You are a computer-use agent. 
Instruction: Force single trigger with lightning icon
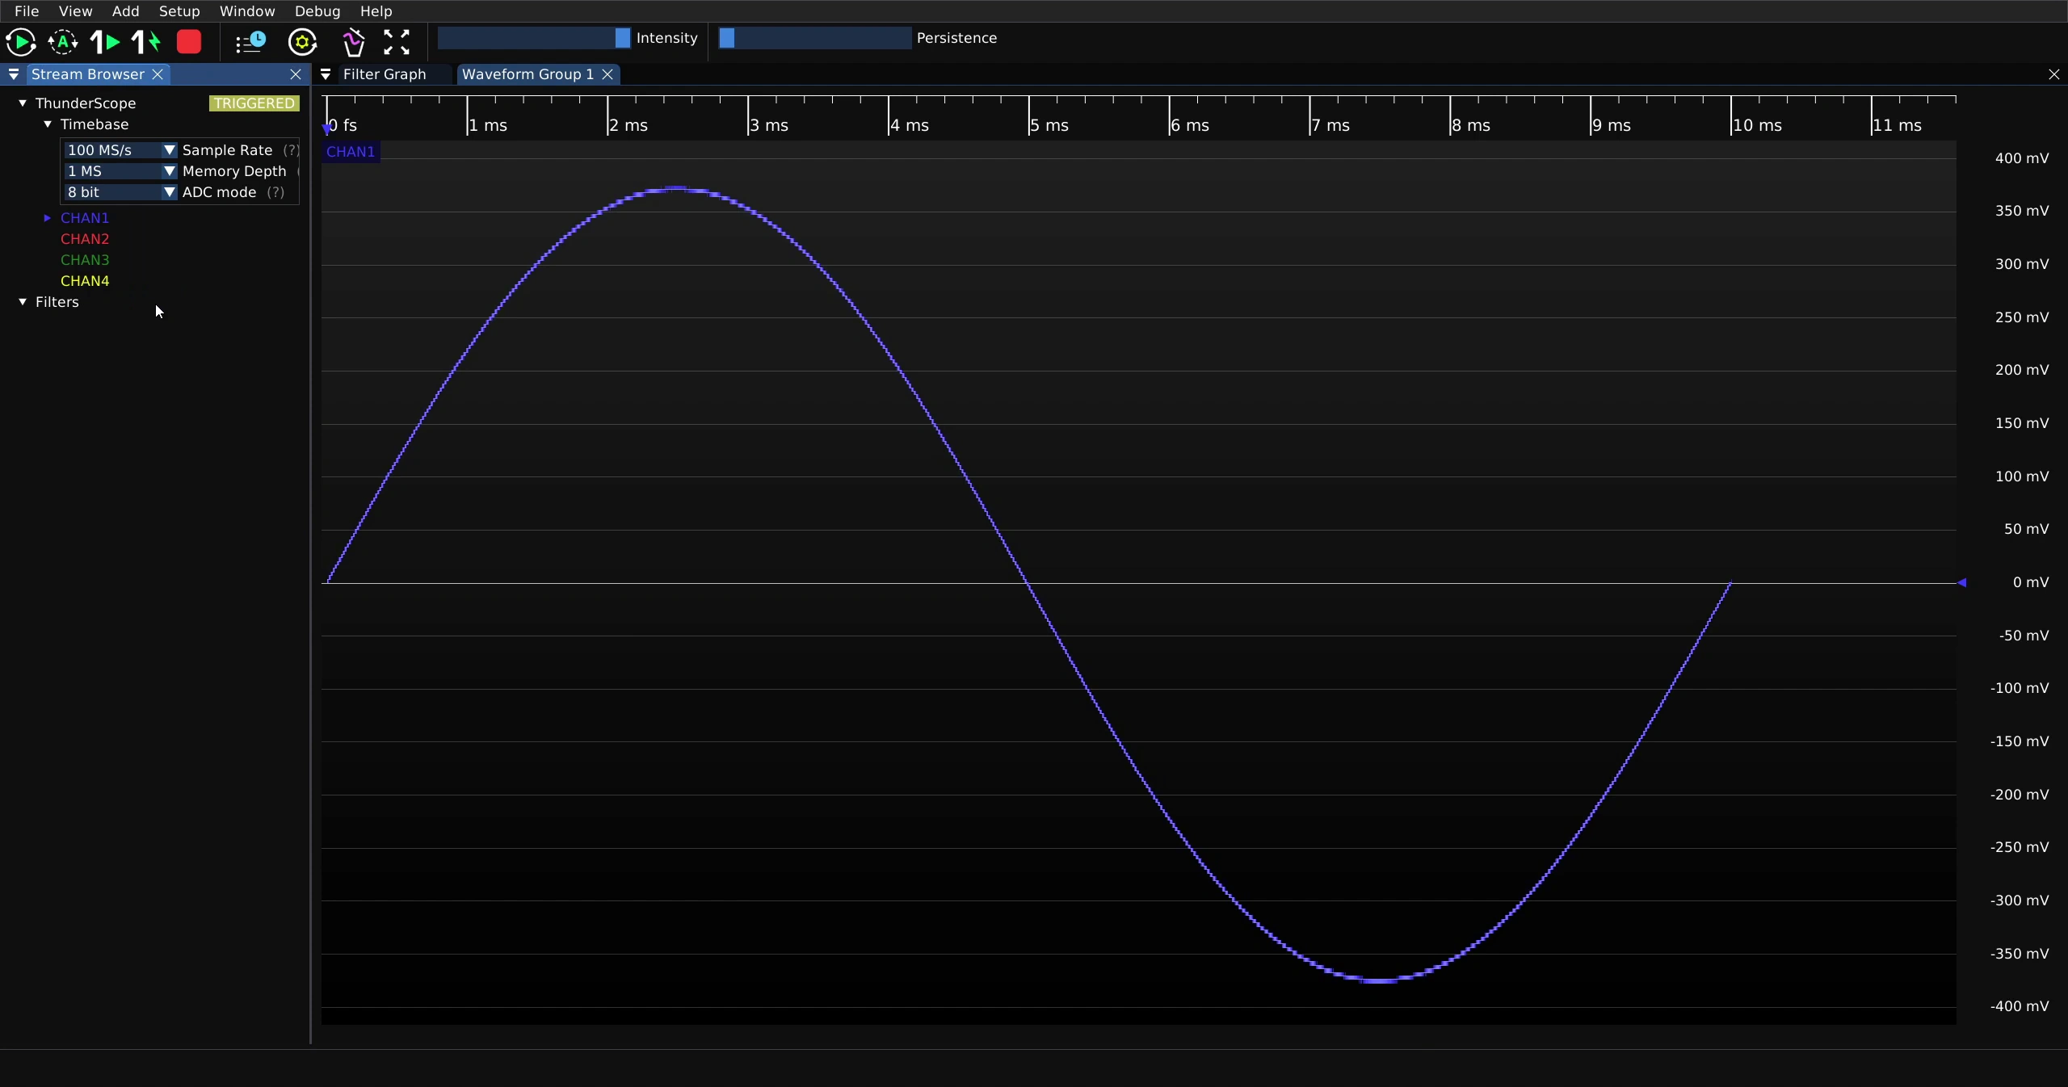[146, 42]
